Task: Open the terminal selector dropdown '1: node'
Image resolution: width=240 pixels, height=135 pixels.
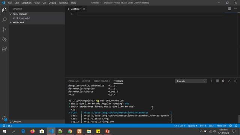Action: [x=191, y=81]
